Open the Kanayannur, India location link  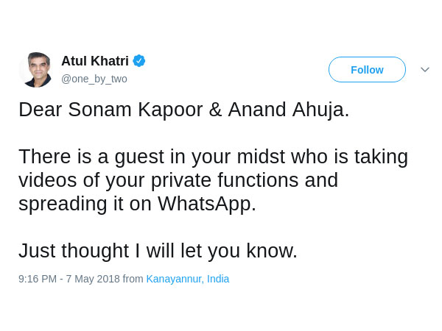click(x=187, y=279)
